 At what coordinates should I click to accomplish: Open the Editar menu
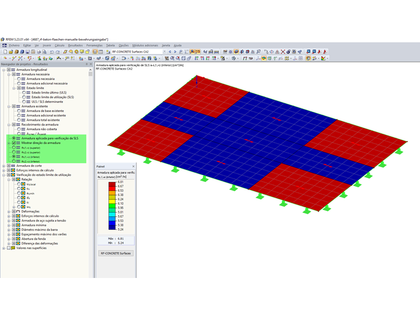click(27, 45)
